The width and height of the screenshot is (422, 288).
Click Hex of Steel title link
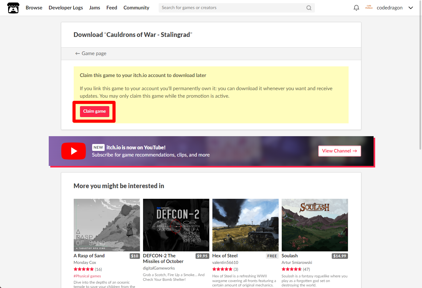point(225,256)
